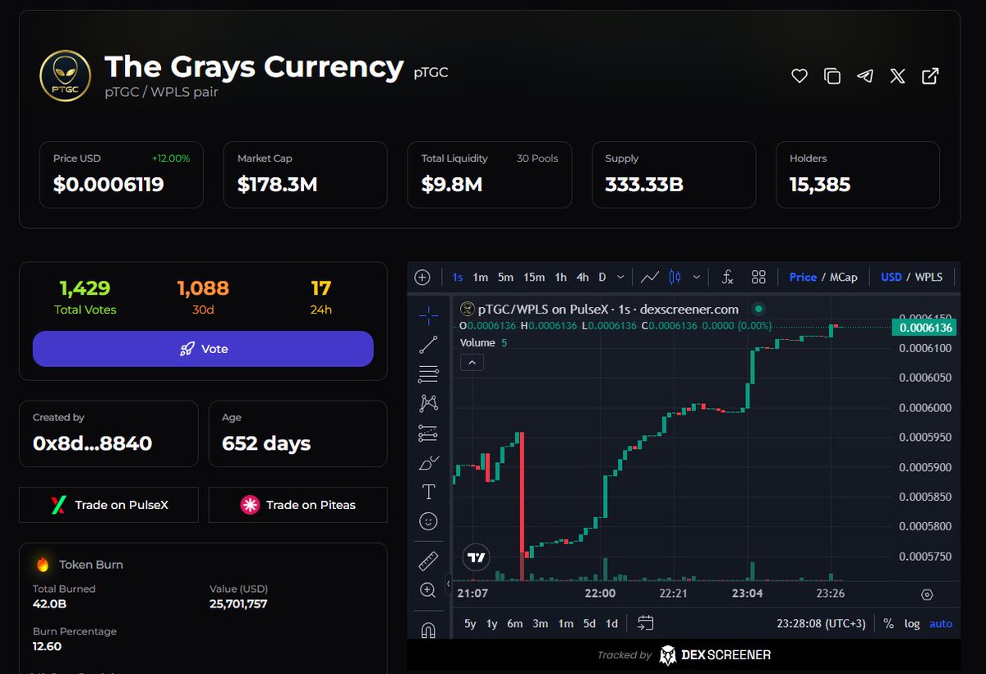This screenshot has width=986, height=674.
Task: Collapse the chart legend with the chevron
Action: (472, 362)
